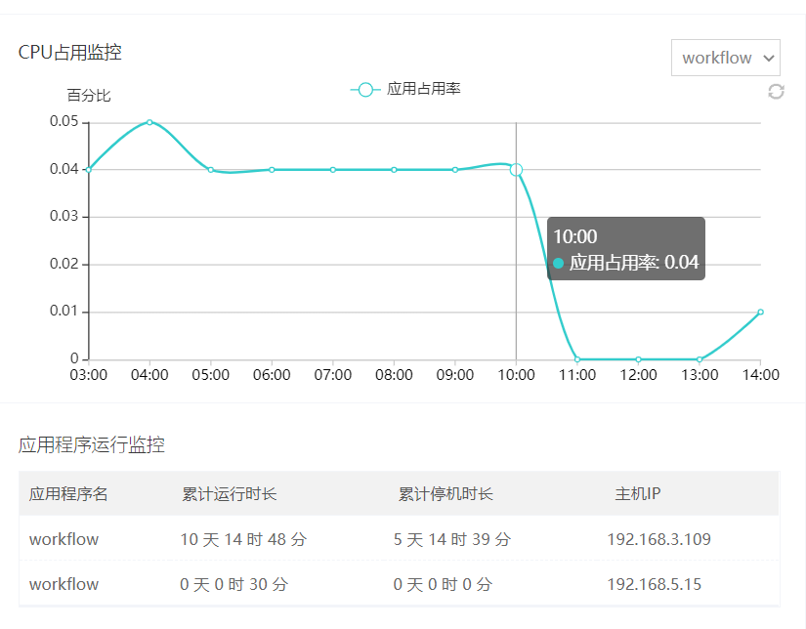Click the 13:00 data point
This screenshot has width=806, height=629.
click(x=700, y=359)
